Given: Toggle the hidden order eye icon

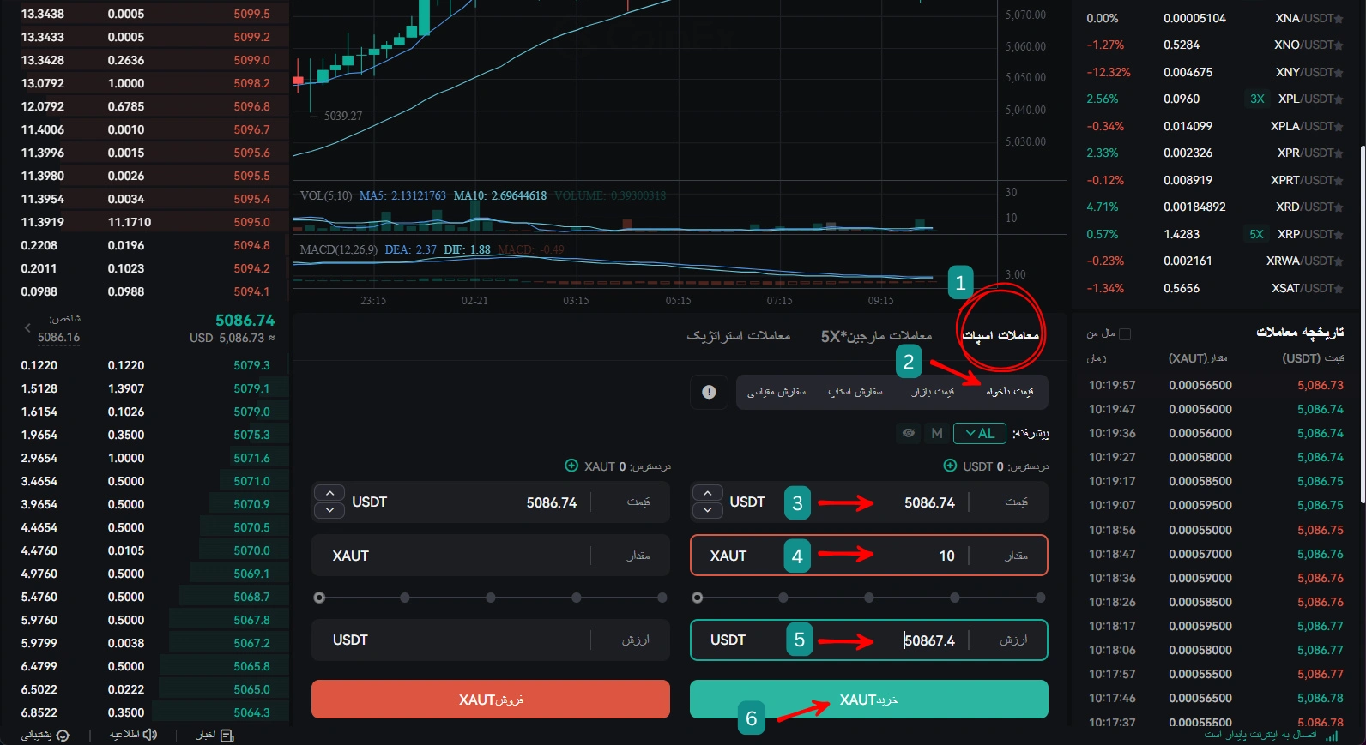Looking at the screenshot, I should 909,433.
